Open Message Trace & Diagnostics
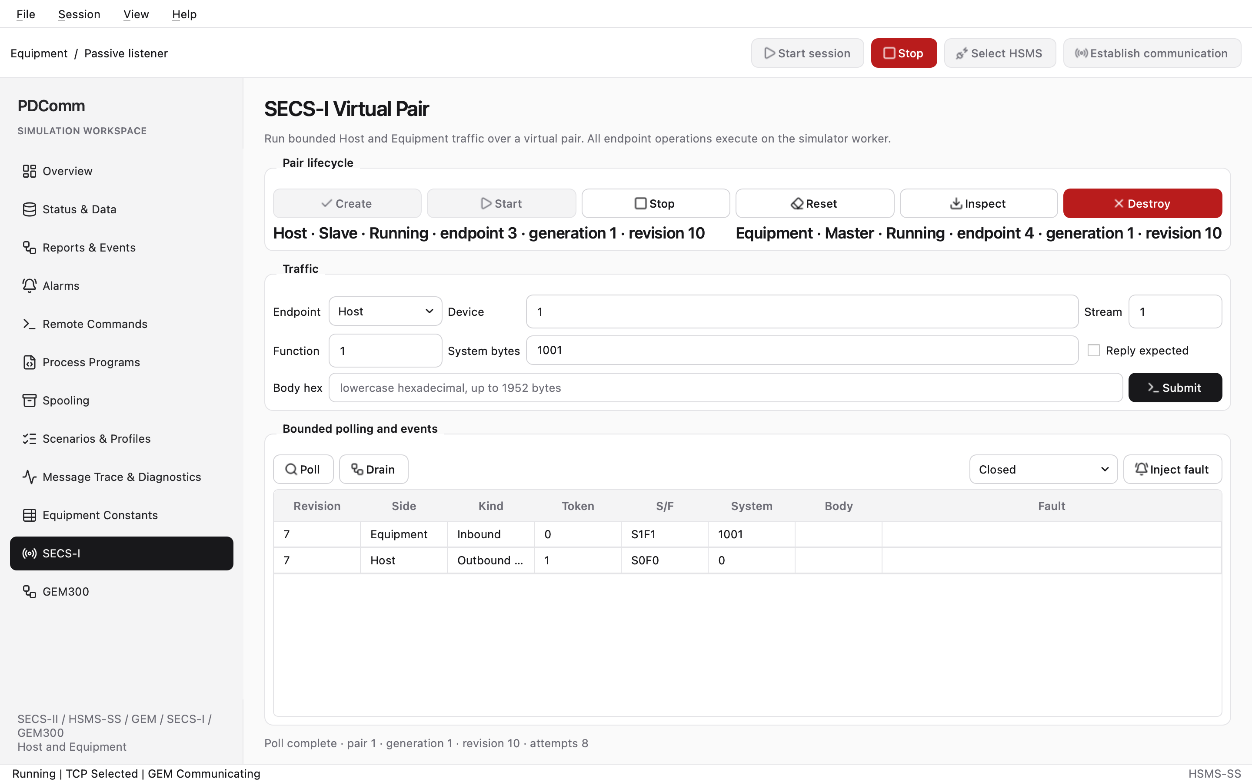This screenshot has width=1252, height=782. tap(122, 477)
